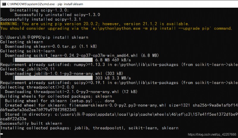238x138 pixels.
Task: Click 'Downloading sklearn-0.0.tar.gz (1.1 kB)' line
Action: (51, 46)
